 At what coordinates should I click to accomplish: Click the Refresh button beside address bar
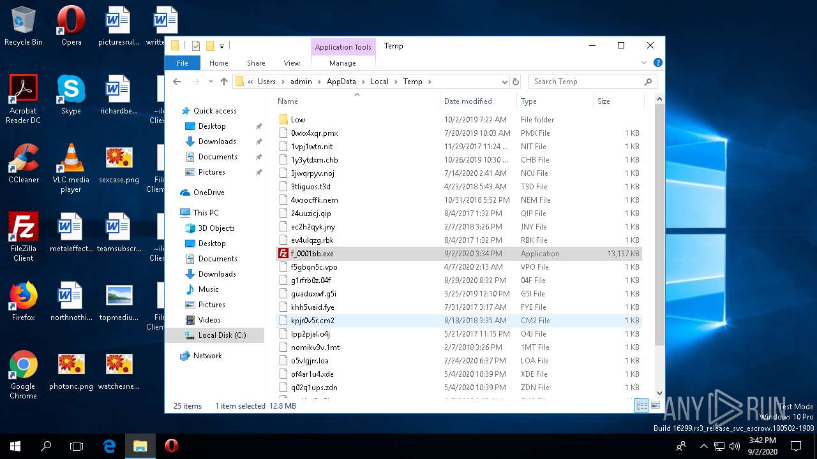click(516, 82)
